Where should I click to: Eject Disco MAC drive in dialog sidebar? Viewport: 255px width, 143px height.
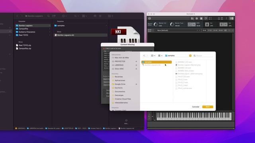click(136, 69)
